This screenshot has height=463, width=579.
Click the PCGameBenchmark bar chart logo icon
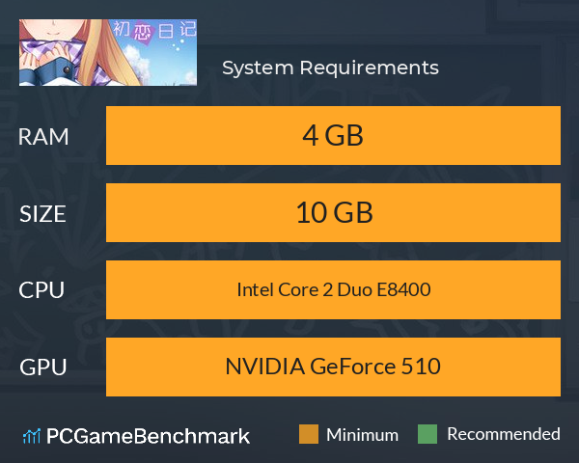pos(32,436)
